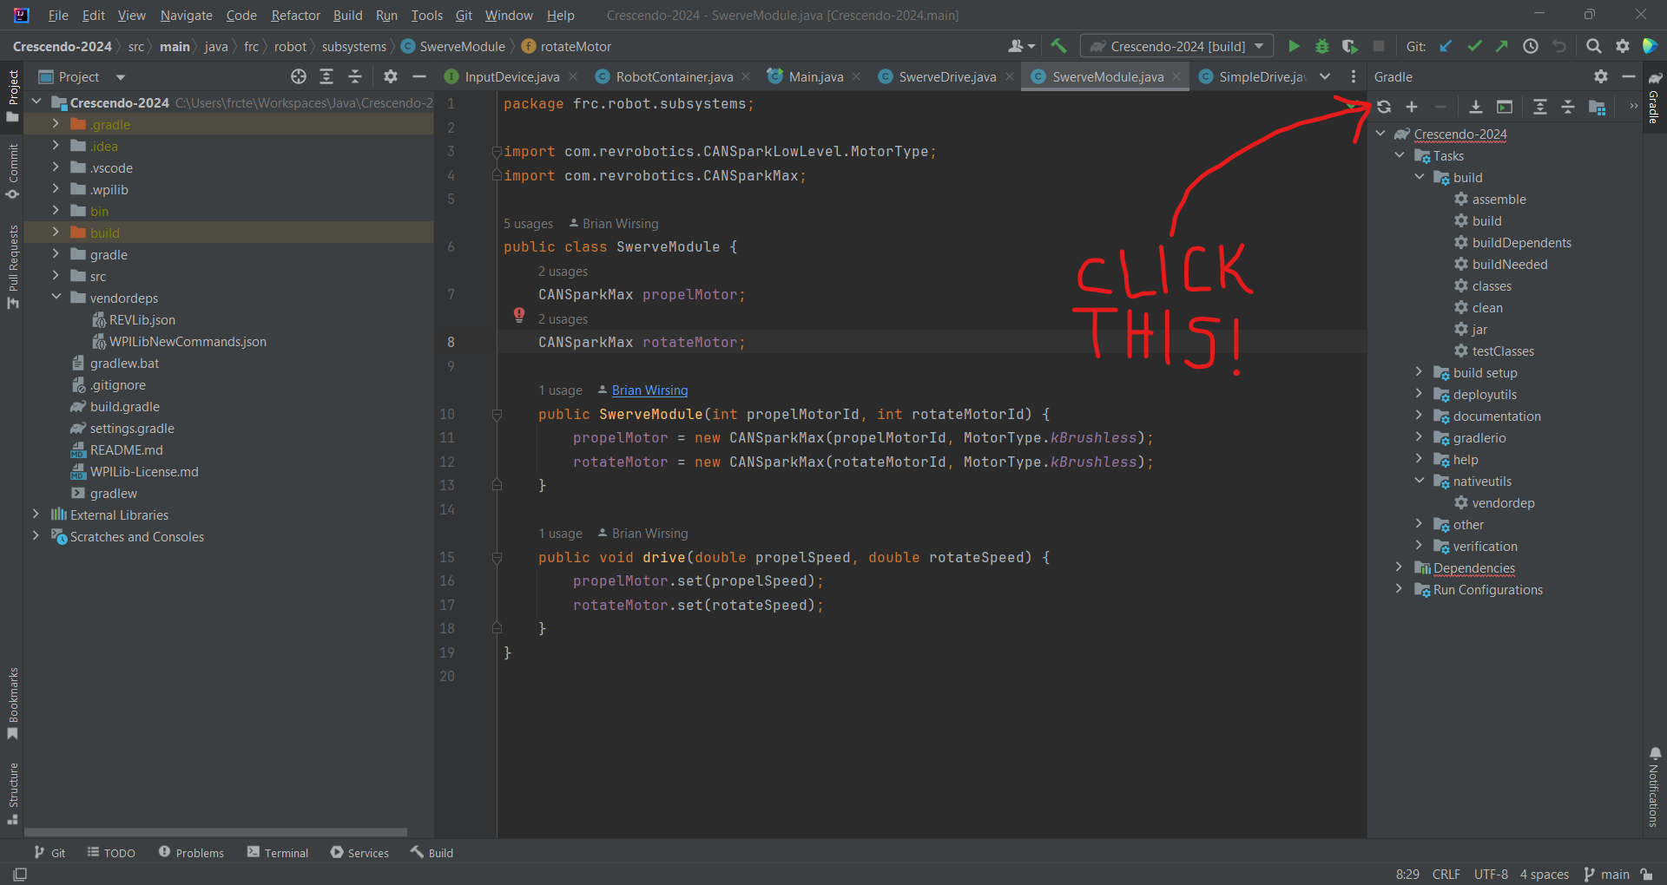Image resolution: width=1667 pixels, height=885 pixels.
Task: Open the Refactor menu
Action: pos(295,15)
